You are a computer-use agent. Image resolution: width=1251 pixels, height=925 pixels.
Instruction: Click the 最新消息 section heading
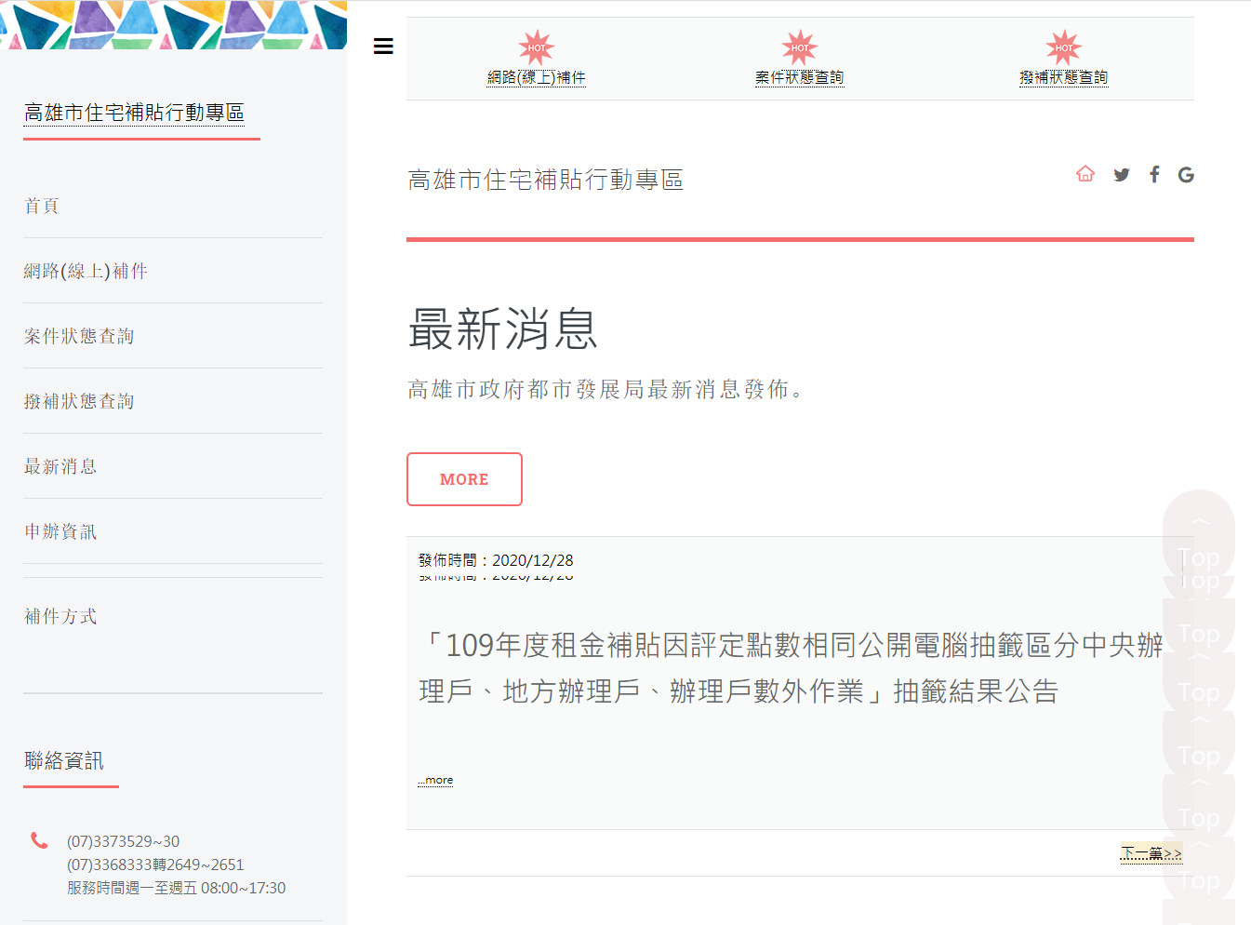click(503, 328)
